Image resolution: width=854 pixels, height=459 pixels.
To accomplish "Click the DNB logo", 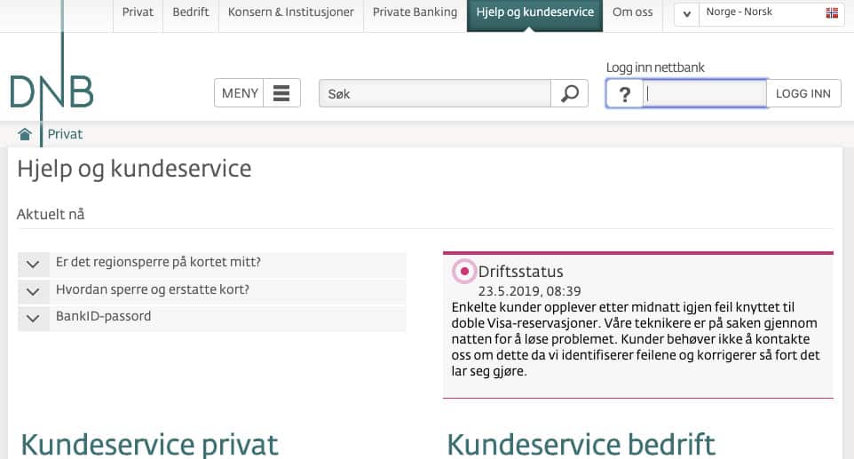I will [51, 91].
